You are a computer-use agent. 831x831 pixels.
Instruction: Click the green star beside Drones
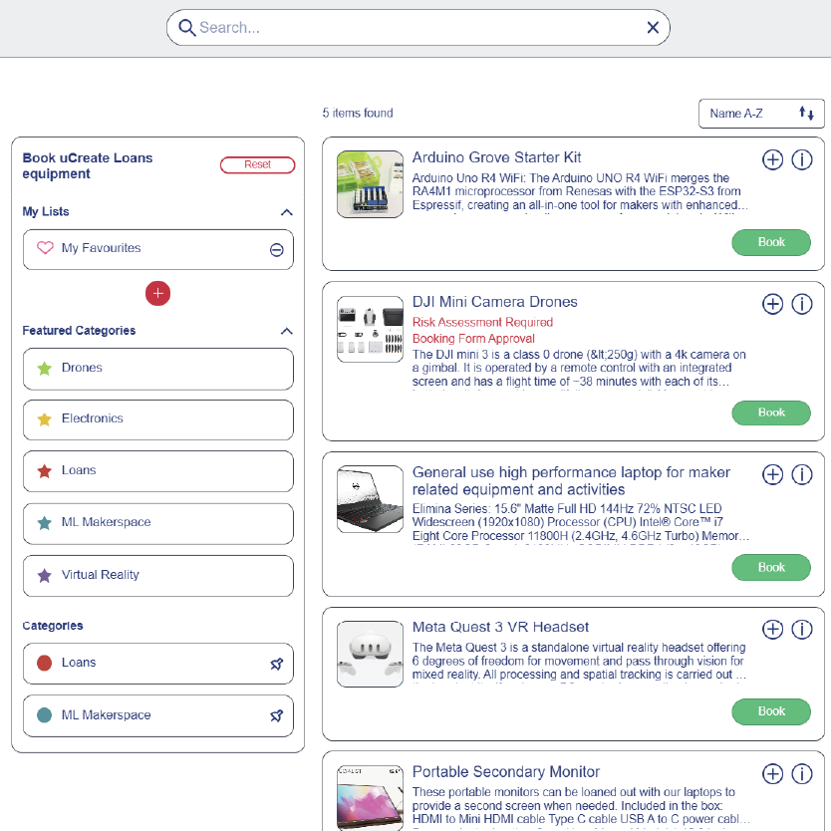[45, 368]
